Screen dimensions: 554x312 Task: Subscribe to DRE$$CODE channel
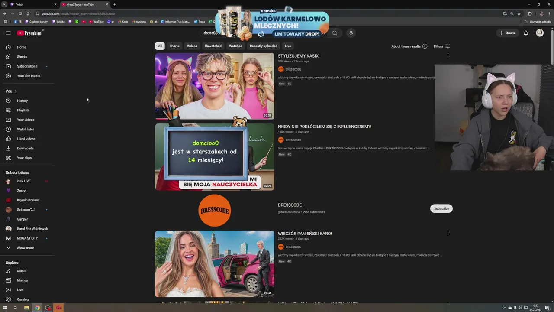441,208
